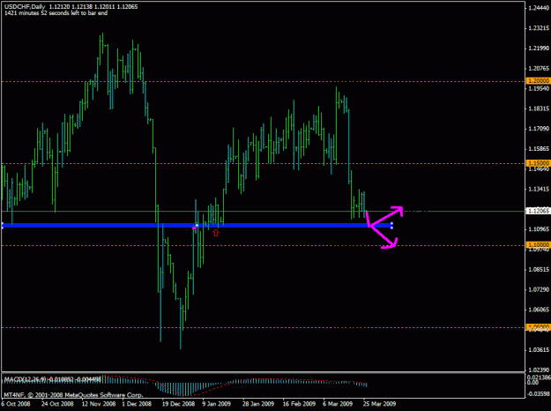Select the thick blue horizontal support line

click(197, 226)
